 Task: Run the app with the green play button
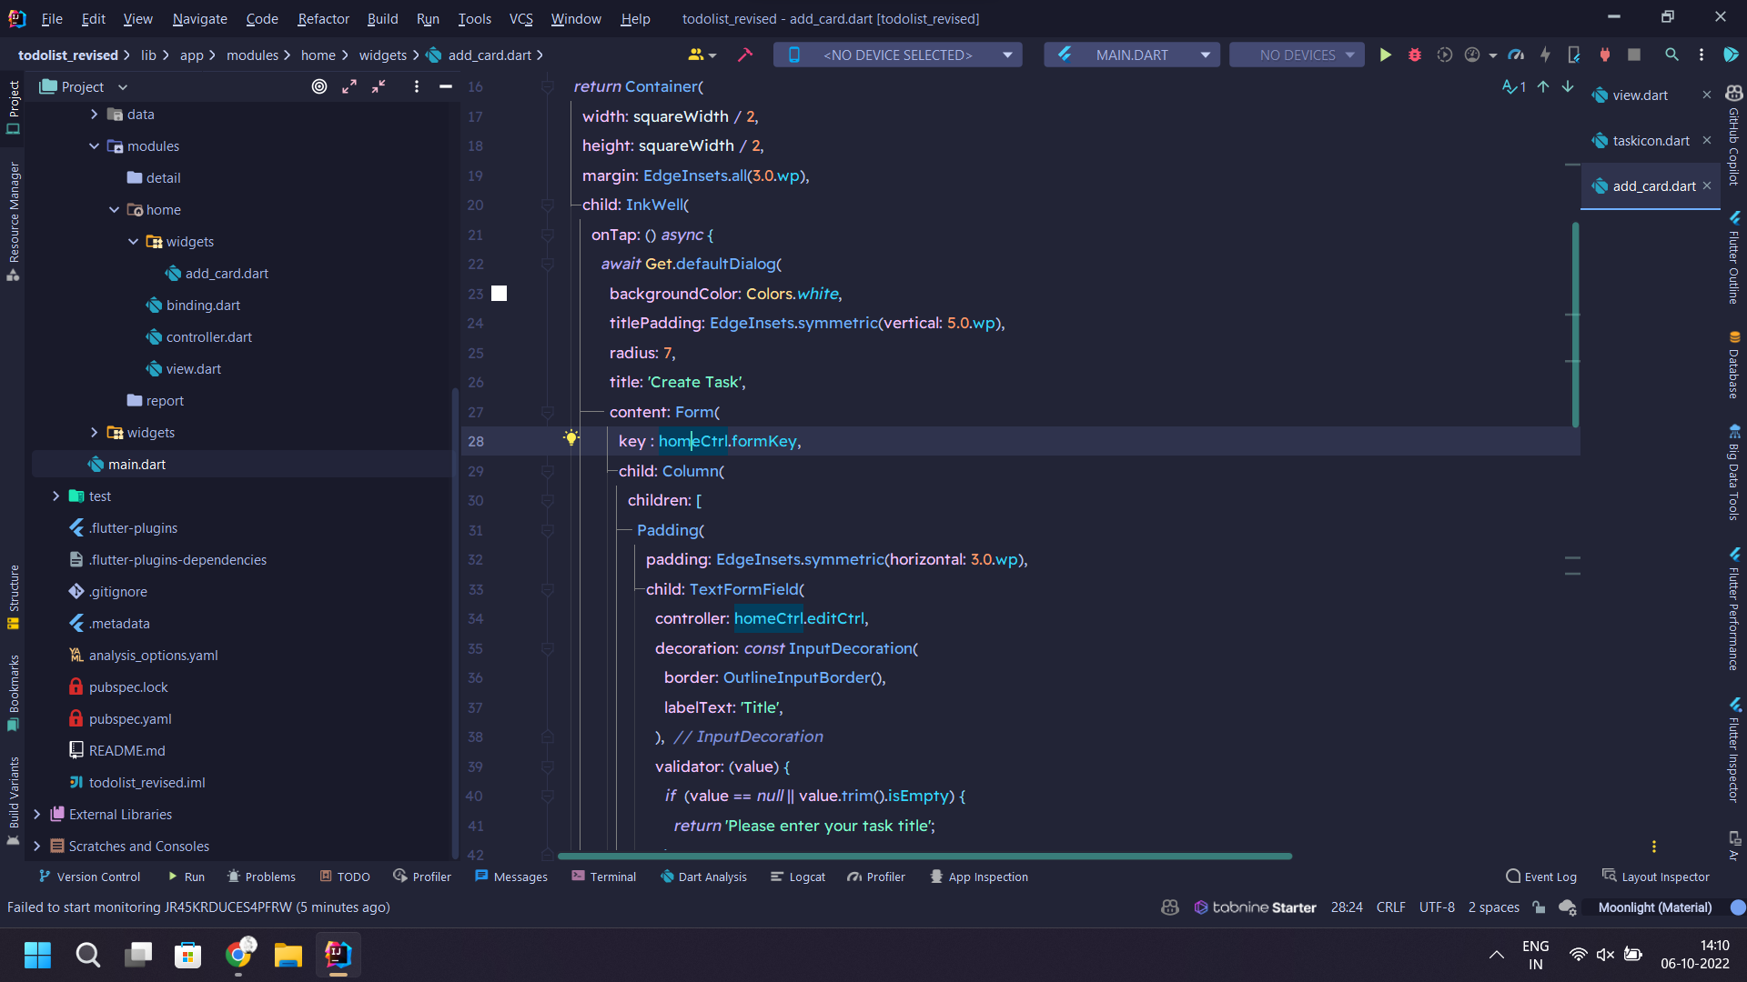(1385, 55)
